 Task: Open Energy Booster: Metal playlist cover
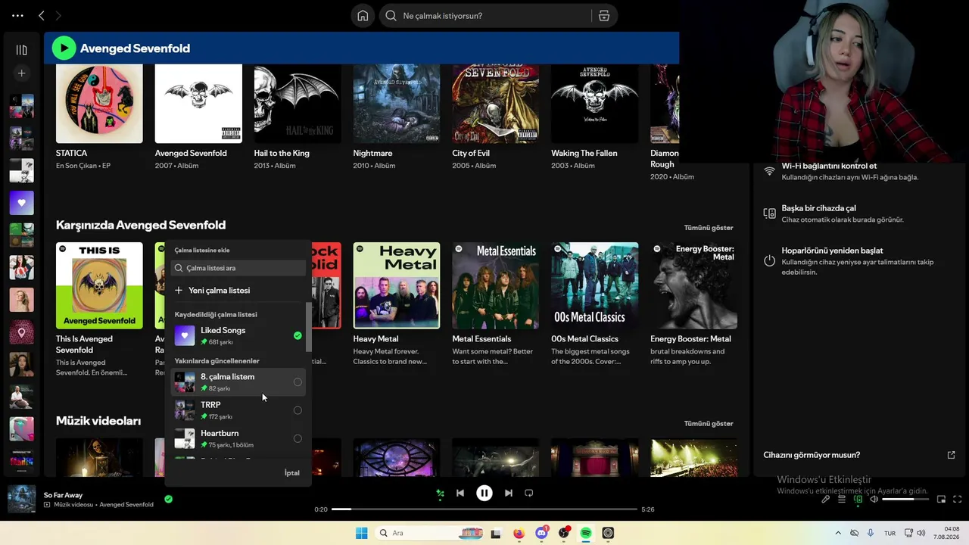point(694,285)
